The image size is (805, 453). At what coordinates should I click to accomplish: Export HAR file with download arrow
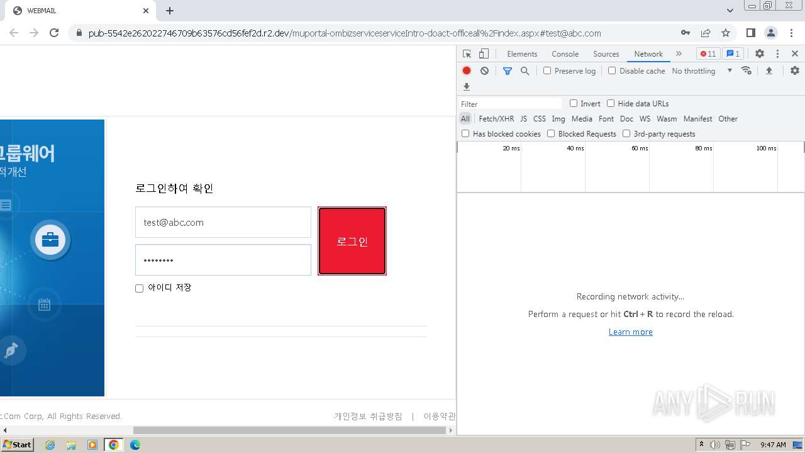(467, 87)
